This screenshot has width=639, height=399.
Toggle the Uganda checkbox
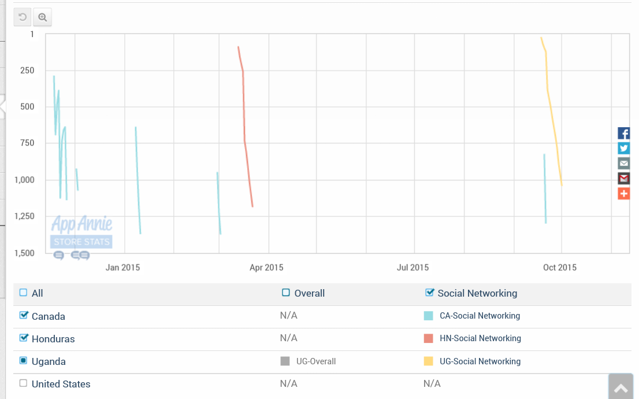pos(24,361)
